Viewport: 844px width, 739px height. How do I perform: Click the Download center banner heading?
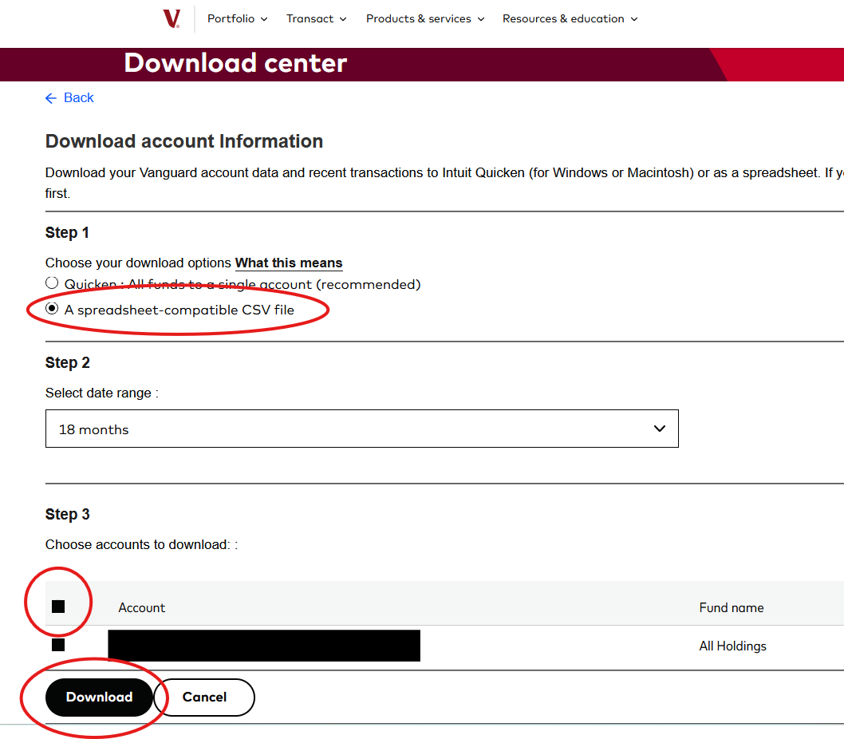tap(235, 64)
